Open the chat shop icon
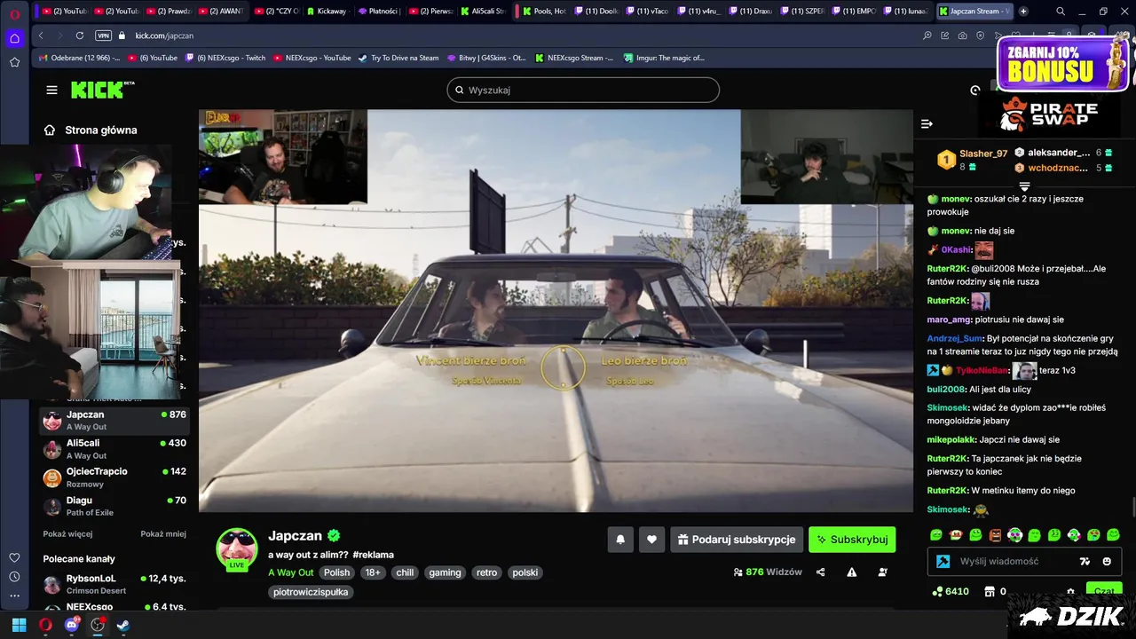Screen dimensions: 1136x639 (990, 591)
